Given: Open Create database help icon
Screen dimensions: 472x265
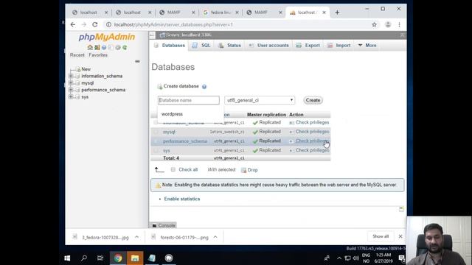Looking at the screenshot, I should [204, 87].
